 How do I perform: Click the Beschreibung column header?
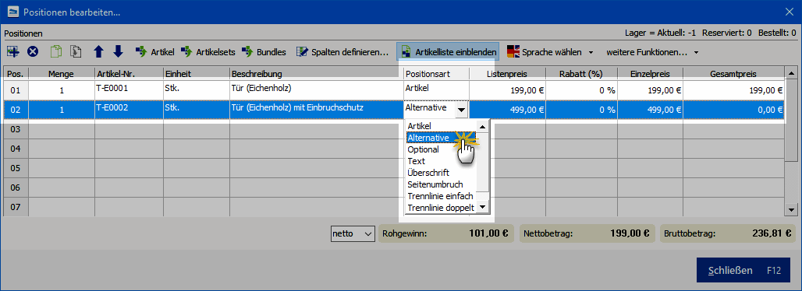316,75
